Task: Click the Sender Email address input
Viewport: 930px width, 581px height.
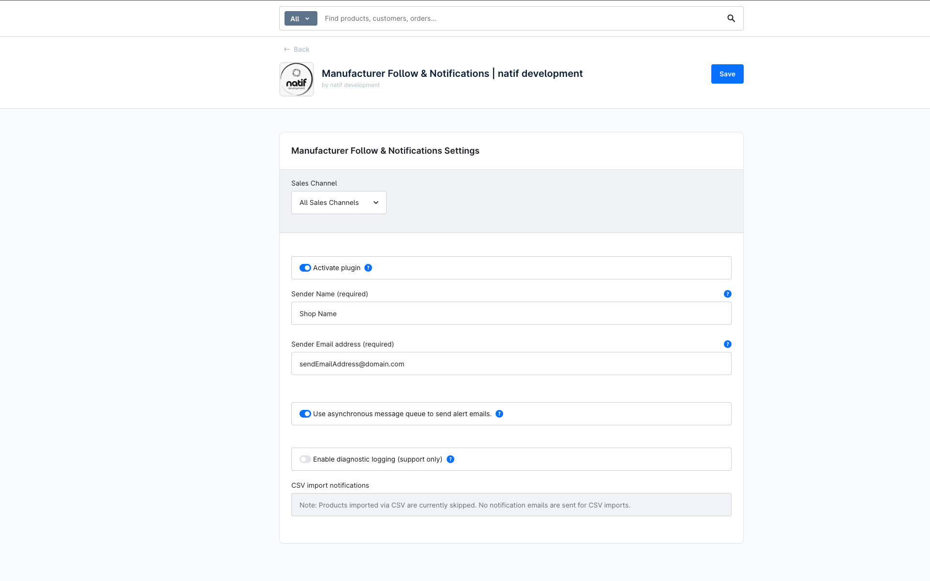Action: click(511, 363)
